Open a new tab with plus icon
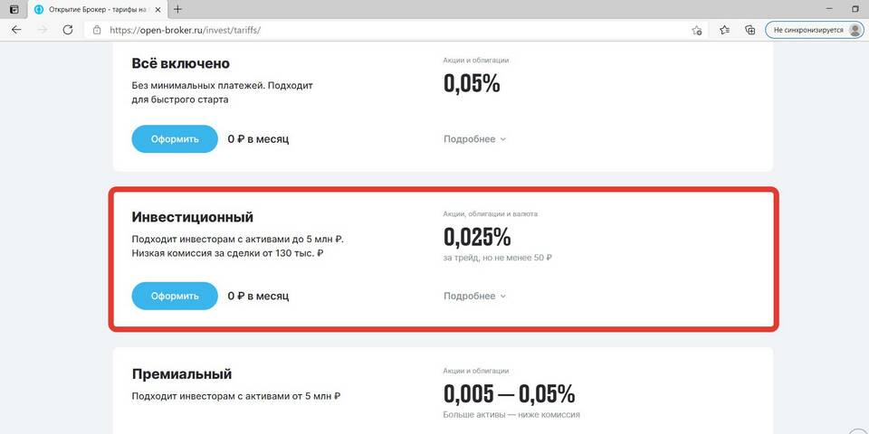Image resolution: width=869 pixels, height=434 pixels. [x=177, y=9]
